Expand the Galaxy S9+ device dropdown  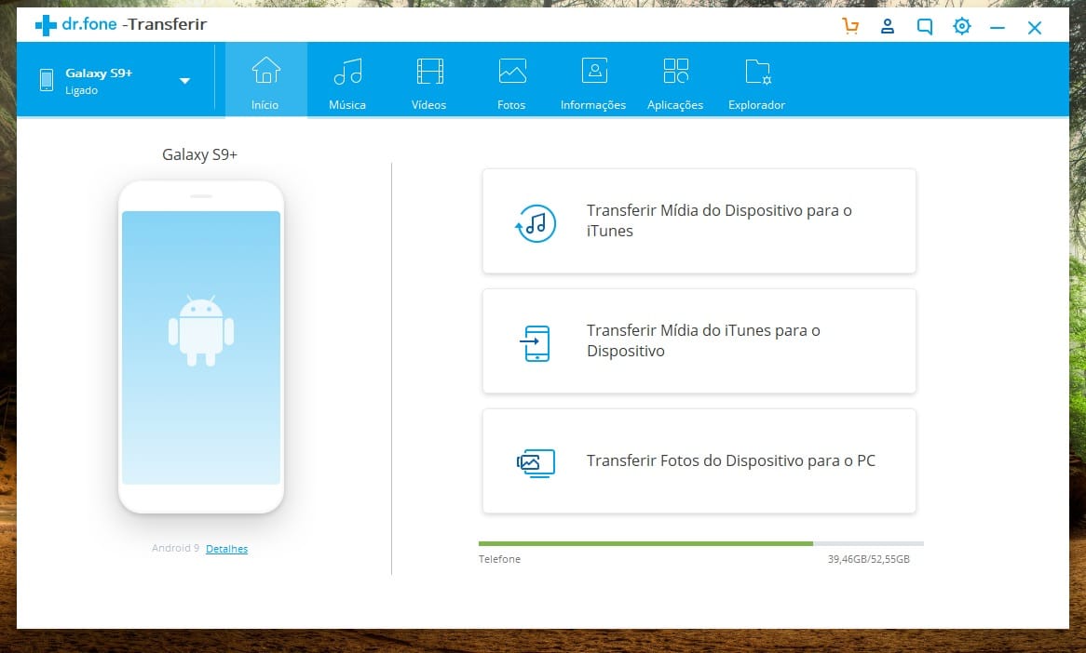[x=184, y=81]
